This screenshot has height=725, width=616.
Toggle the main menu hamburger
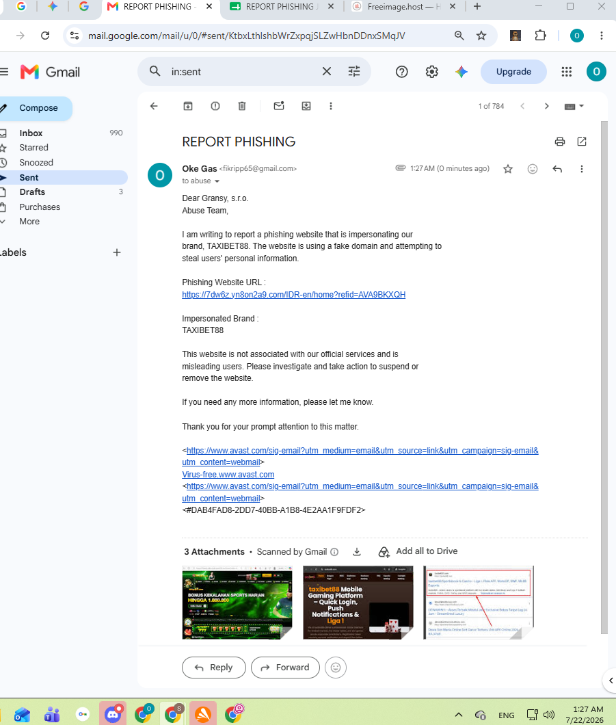tap(4, 72)
